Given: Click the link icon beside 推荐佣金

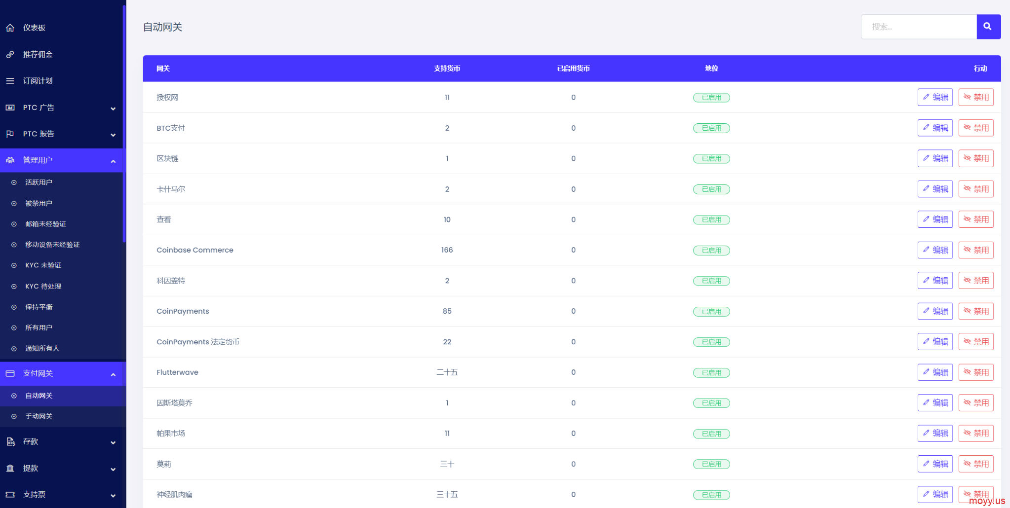Looking at the screenshot, I should 10,54.
